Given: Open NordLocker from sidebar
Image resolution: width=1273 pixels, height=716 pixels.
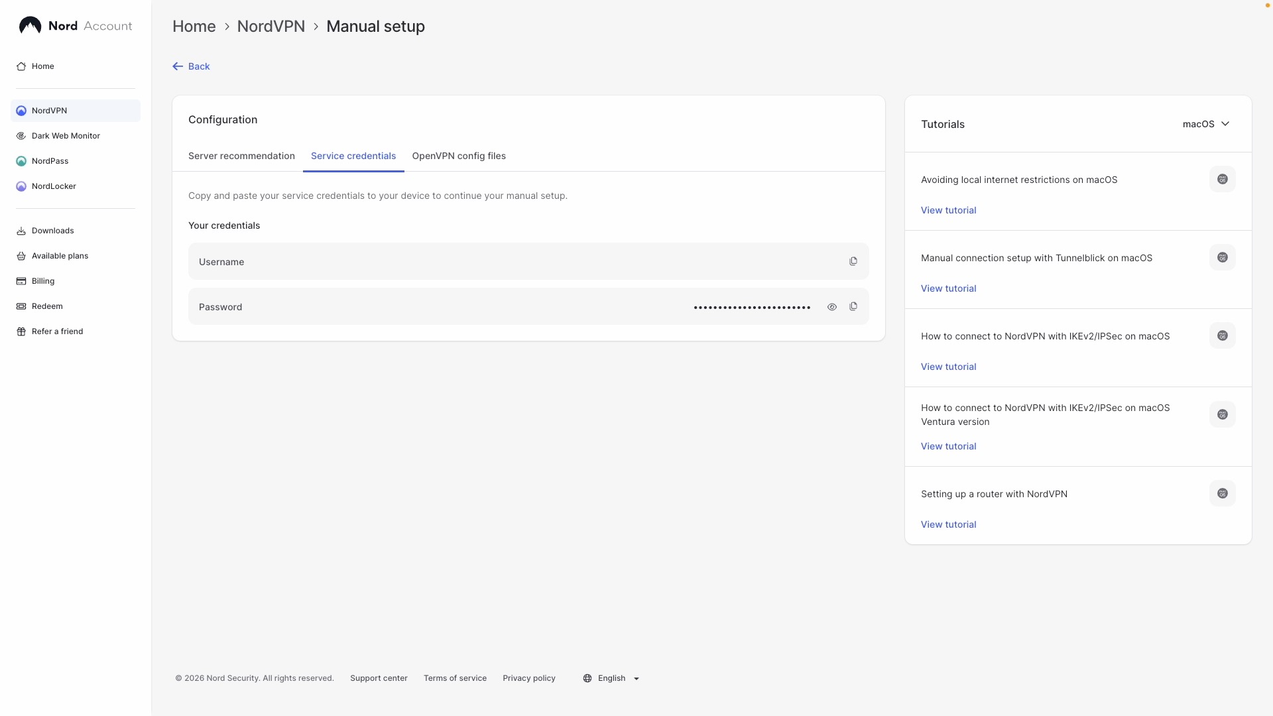Looking at the screenshot, I should pos(54,186).
